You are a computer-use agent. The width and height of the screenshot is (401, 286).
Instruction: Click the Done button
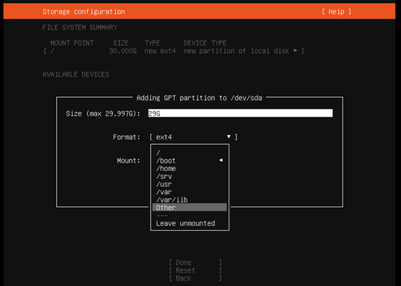coord(195,262)
